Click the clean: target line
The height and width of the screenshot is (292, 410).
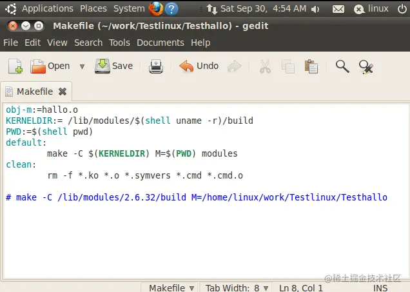point(21,164)
